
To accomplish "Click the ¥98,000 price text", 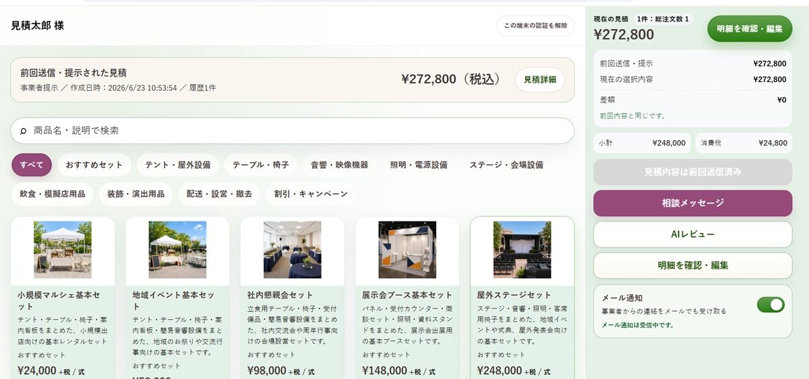I will coord(266,370).
